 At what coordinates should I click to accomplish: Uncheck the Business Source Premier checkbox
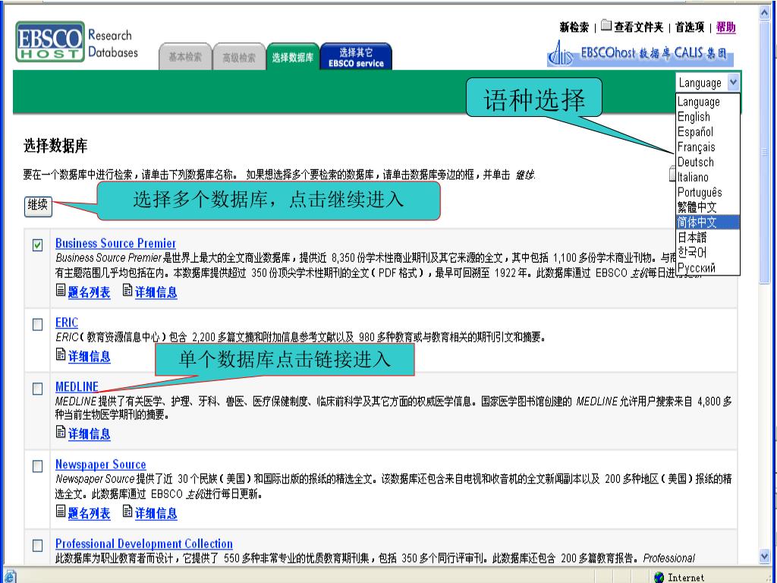pos(38,245)
